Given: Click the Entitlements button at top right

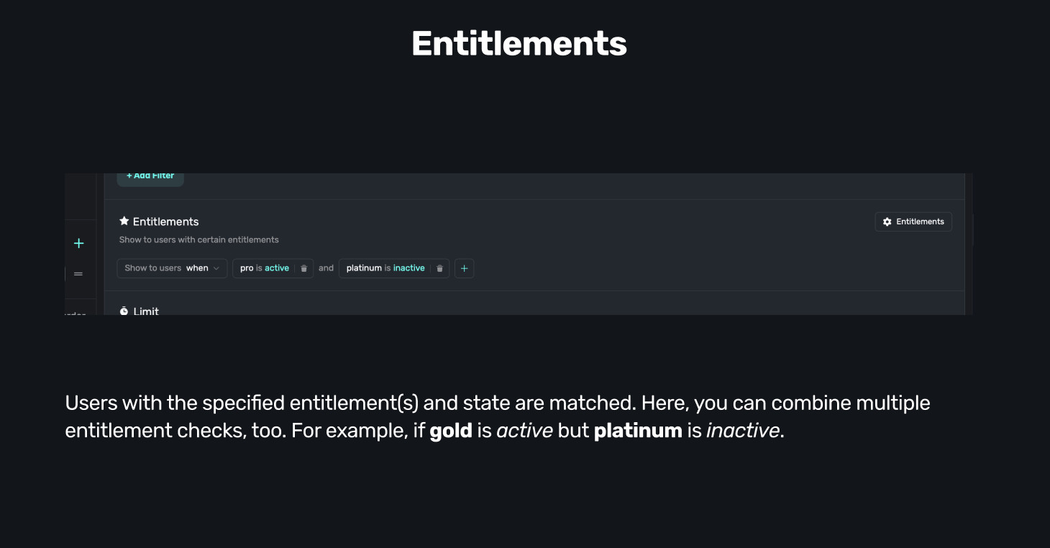Looking at the screenshot, I should click(913, 222).
